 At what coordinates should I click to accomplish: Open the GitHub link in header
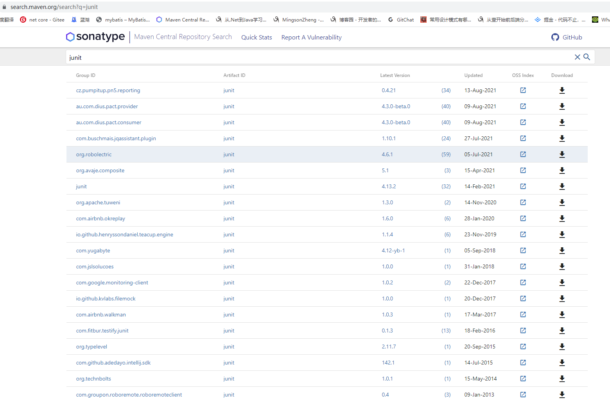[567, 37]
